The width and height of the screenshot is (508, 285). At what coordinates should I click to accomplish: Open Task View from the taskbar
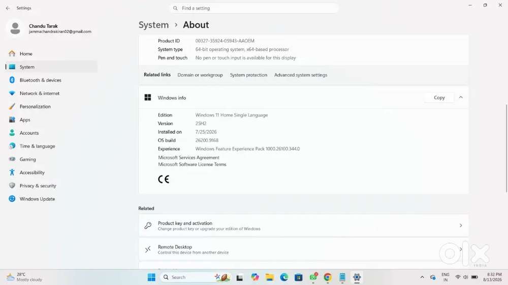239,277
